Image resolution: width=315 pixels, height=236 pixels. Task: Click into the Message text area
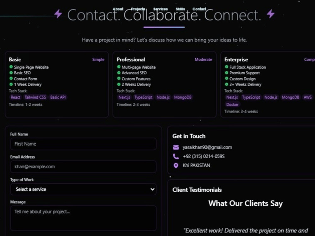(83, 218)
